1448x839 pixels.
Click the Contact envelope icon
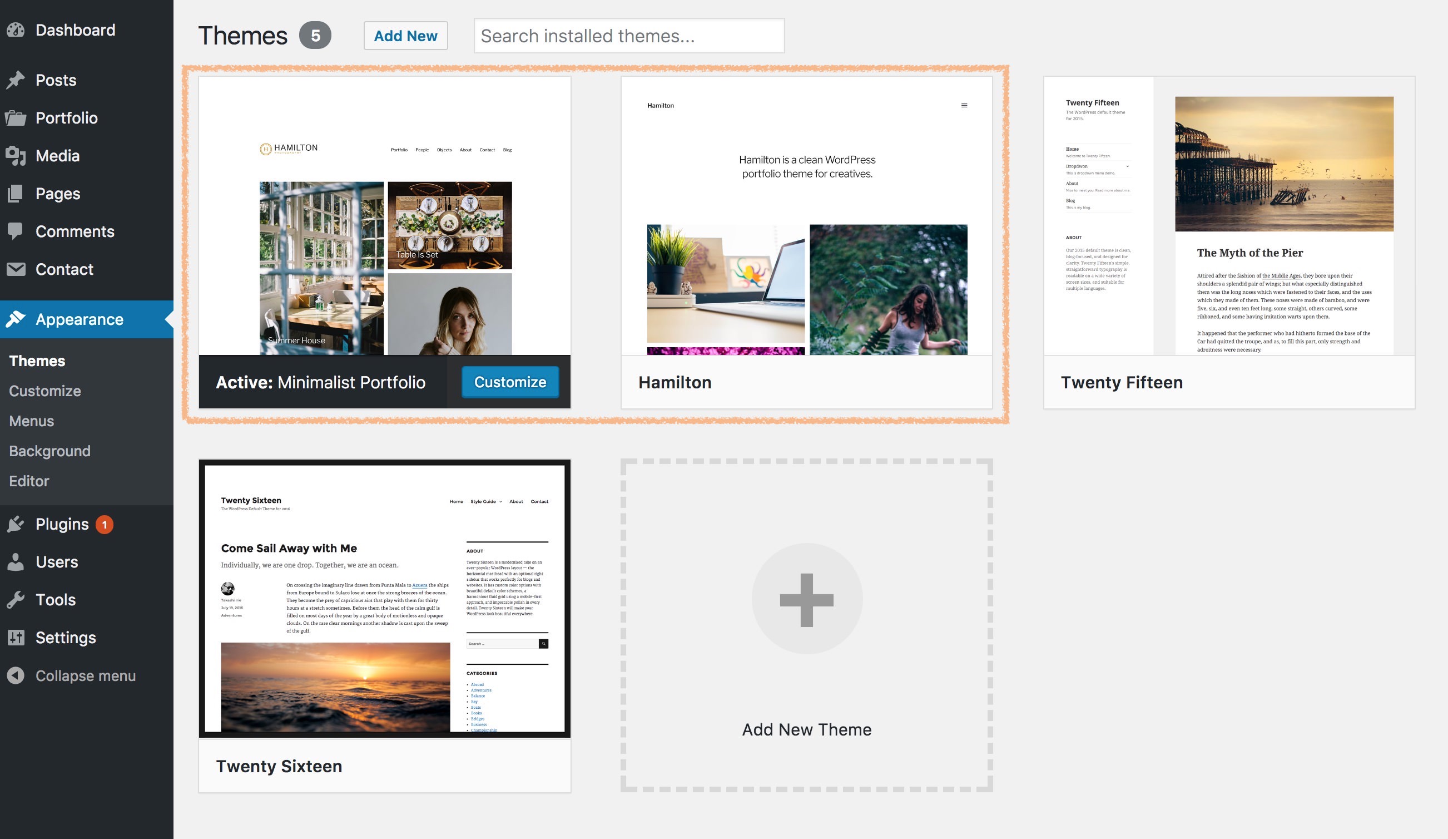click(x=16, y=269)
